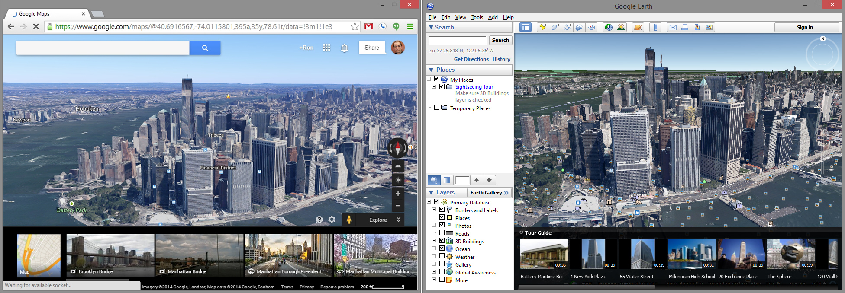Open Google Maps settings gear
This screenshot has width=845, height=293.
tap(332, 220)
